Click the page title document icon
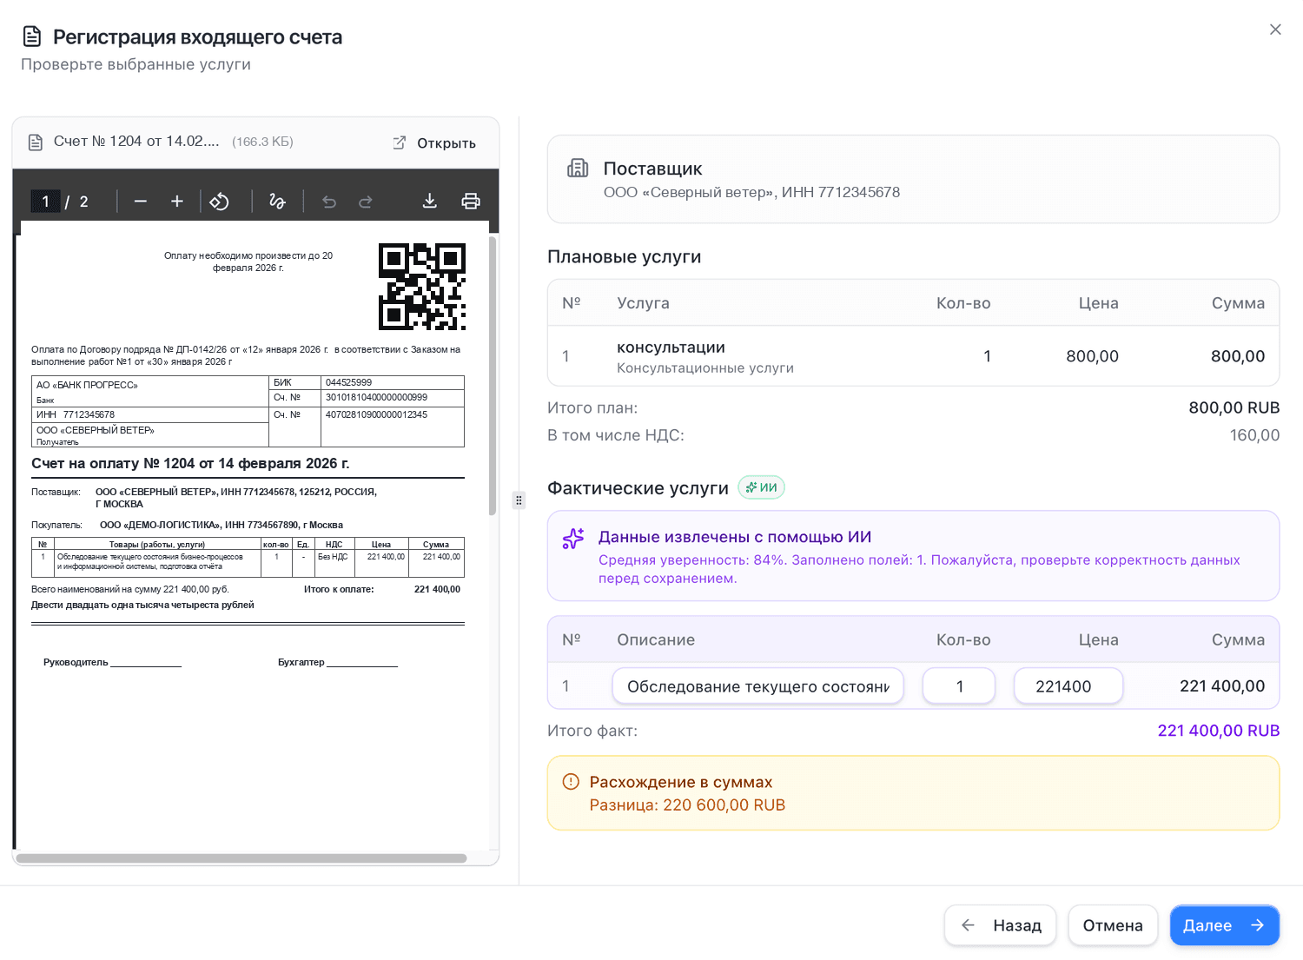This screenshot has height=960, width=1303. [x=32, y=36]
